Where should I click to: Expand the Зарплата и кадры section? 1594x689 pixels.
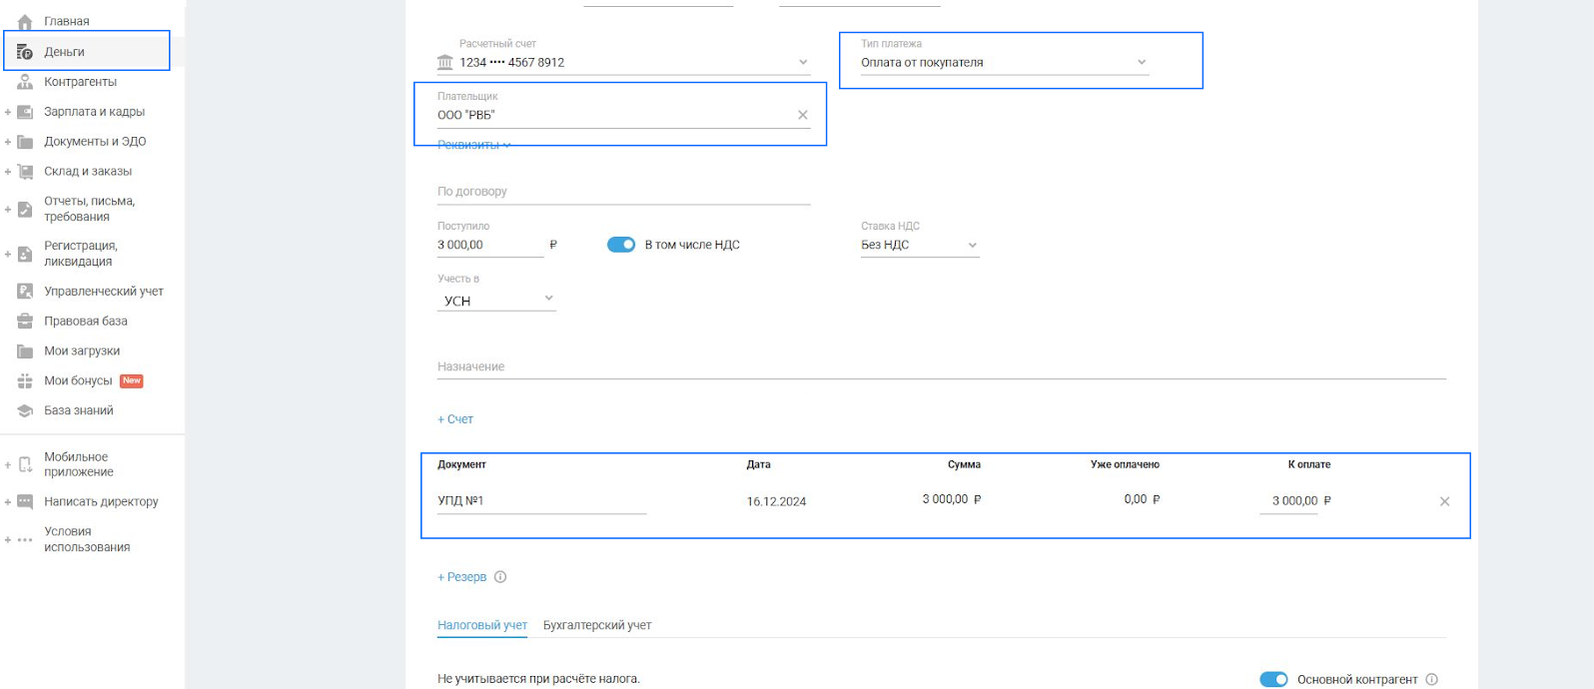point(8,112)
